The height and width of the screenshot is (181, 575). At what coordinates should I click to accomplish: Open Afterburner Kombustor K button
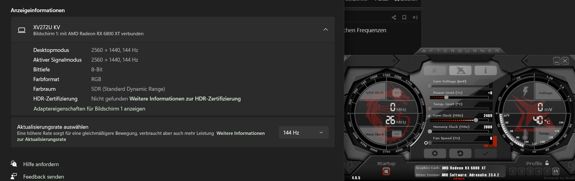point(435,70)
